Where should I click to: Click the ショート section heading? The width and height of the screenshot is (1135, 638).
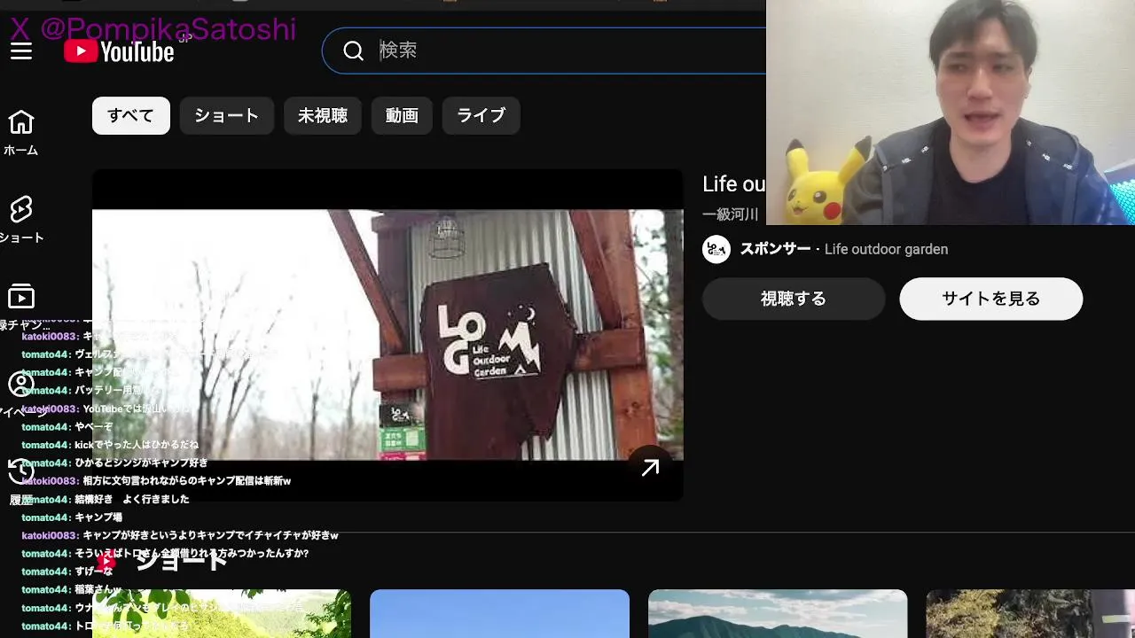(182, 561)
